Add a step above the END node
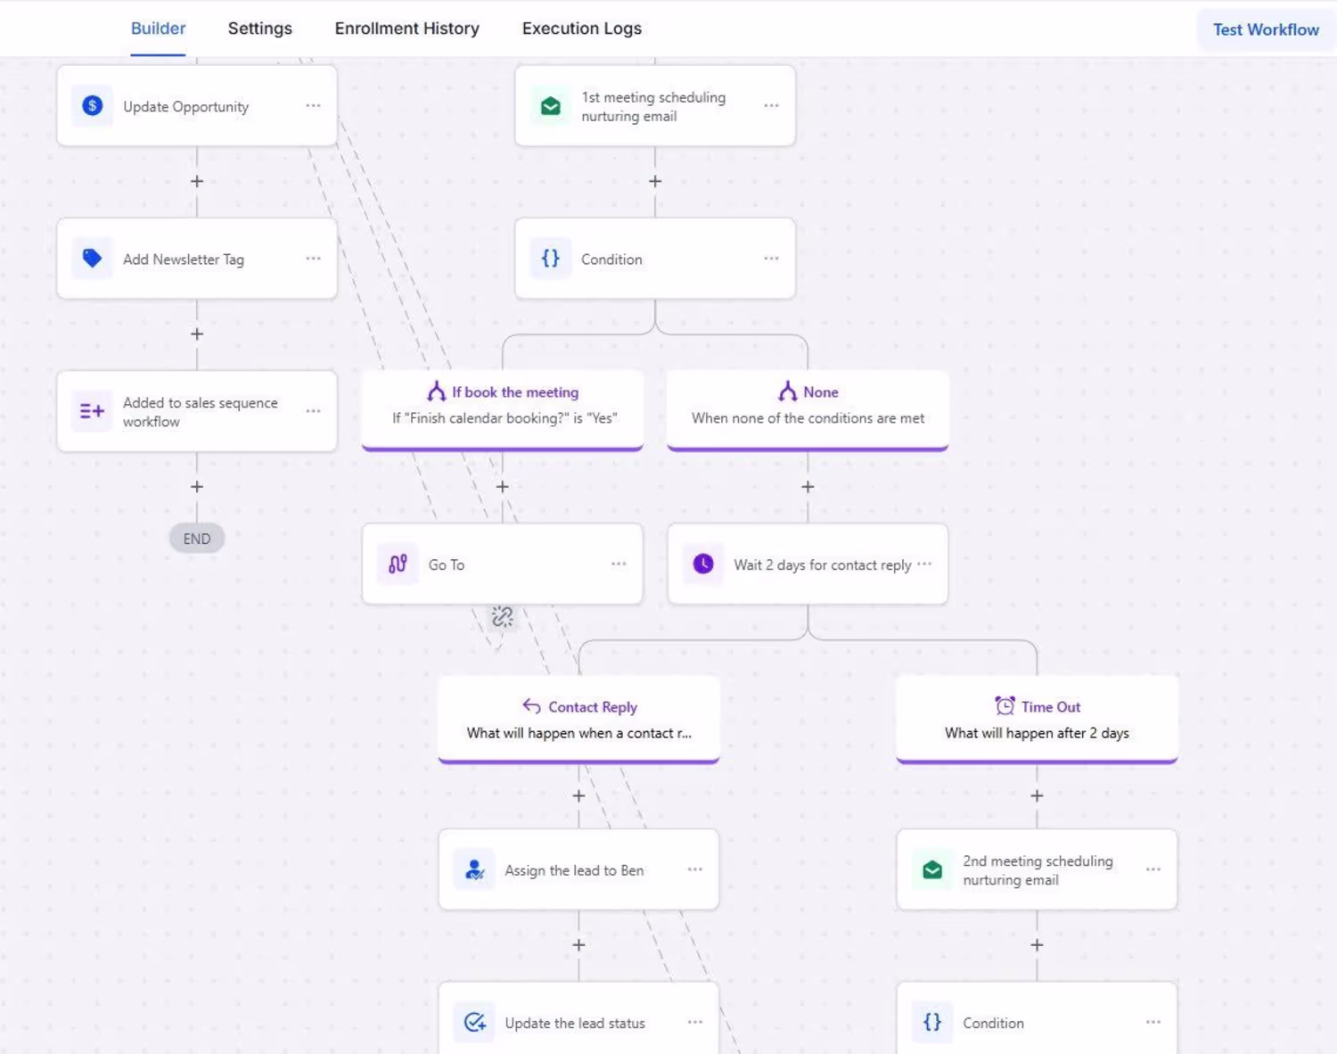The image size is (1337, 1054). pyautogui.click(x=197, y=487)
